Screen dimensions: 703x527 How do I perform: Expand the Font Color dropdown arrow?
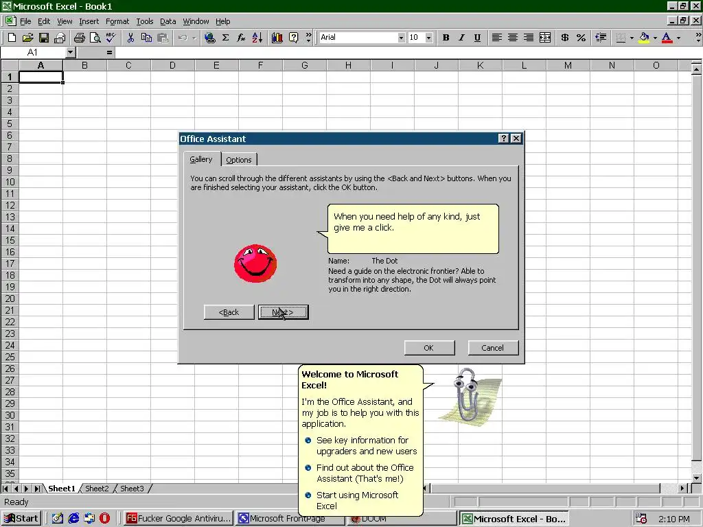[678, 38]
